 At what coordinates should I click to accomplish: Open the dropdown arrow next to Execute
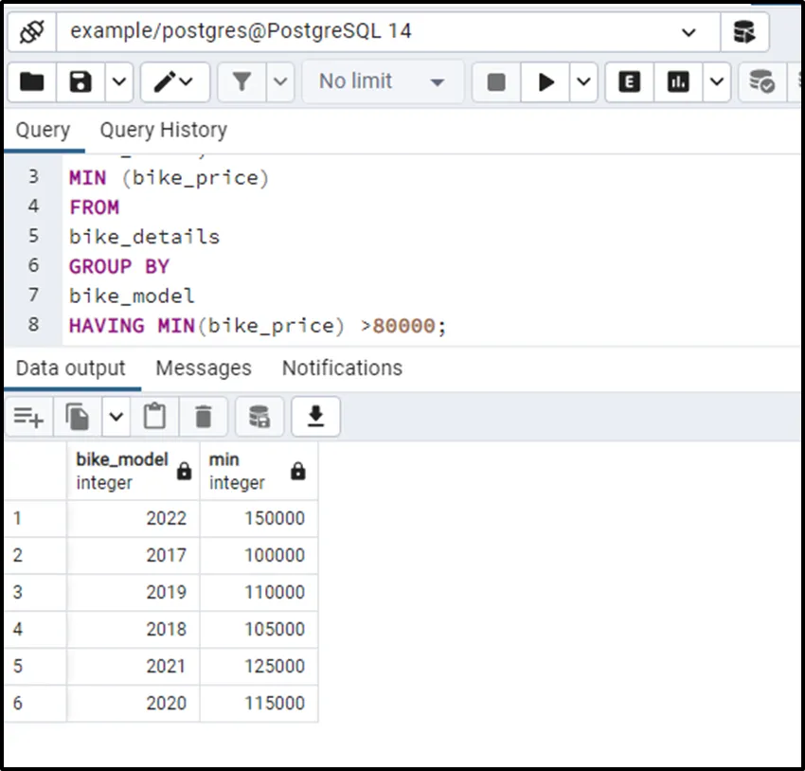582,82
